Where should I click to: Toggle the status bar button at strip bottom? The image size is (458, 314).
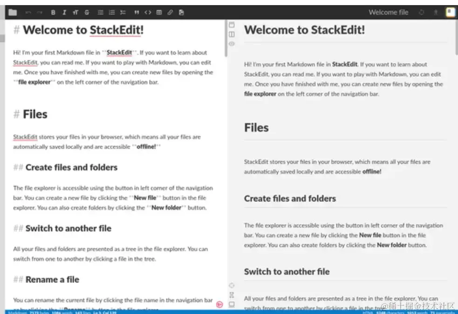click(x=232, y=304)
